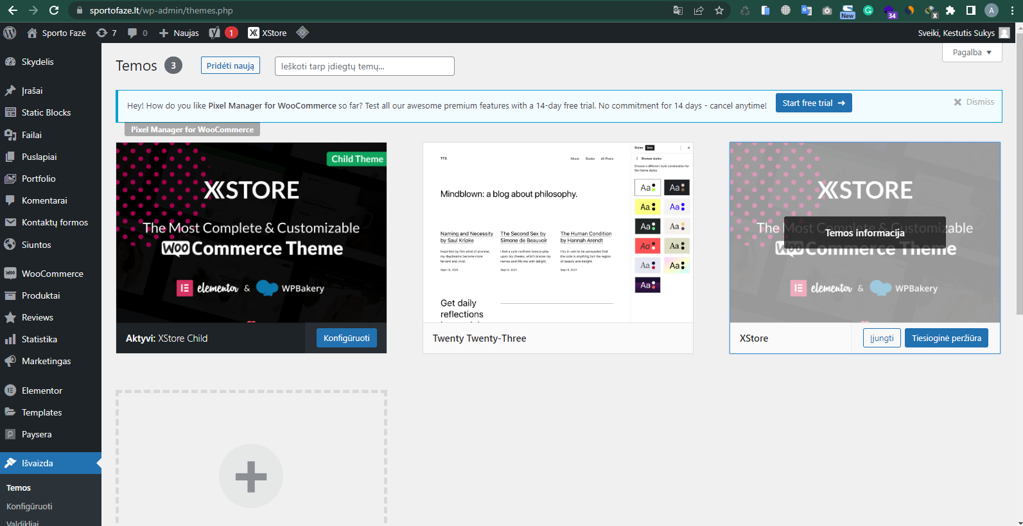Click Konfigūruoti on XStore Child theme
The image size is (1023, 526).
coord(347,338)
